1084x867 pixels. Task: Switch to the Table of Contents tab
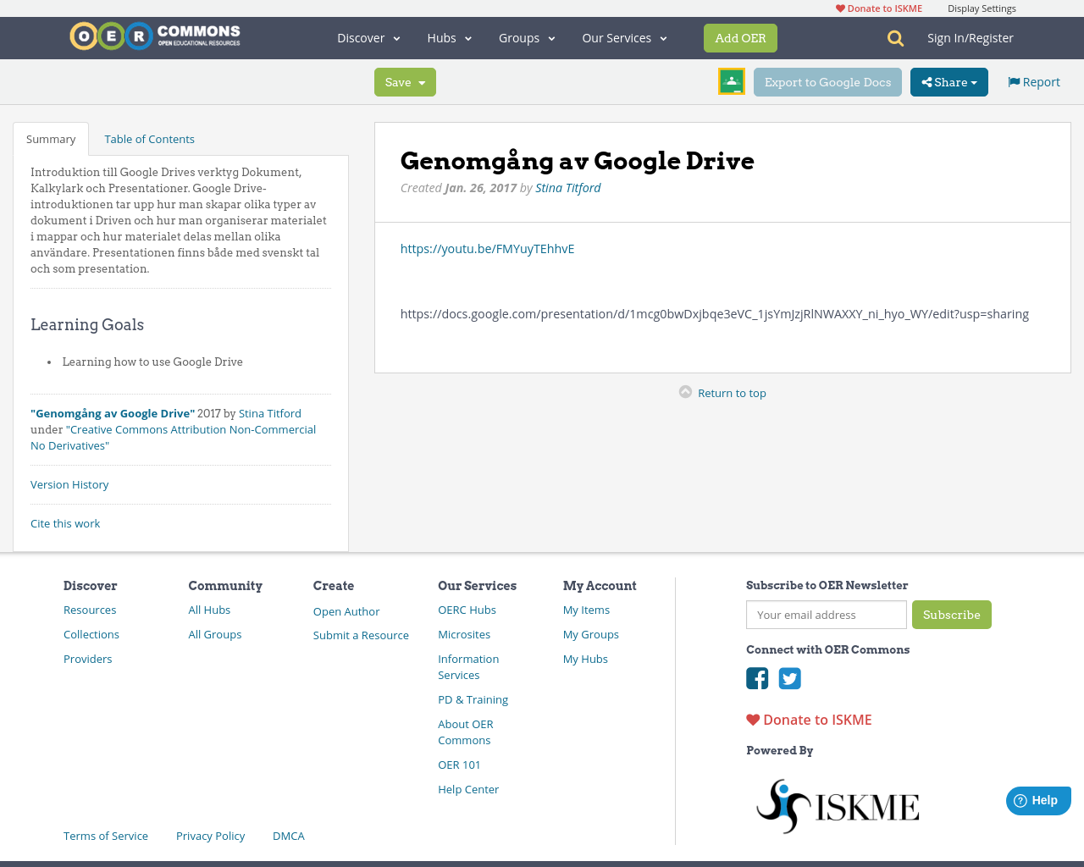[x=149, y=139]
